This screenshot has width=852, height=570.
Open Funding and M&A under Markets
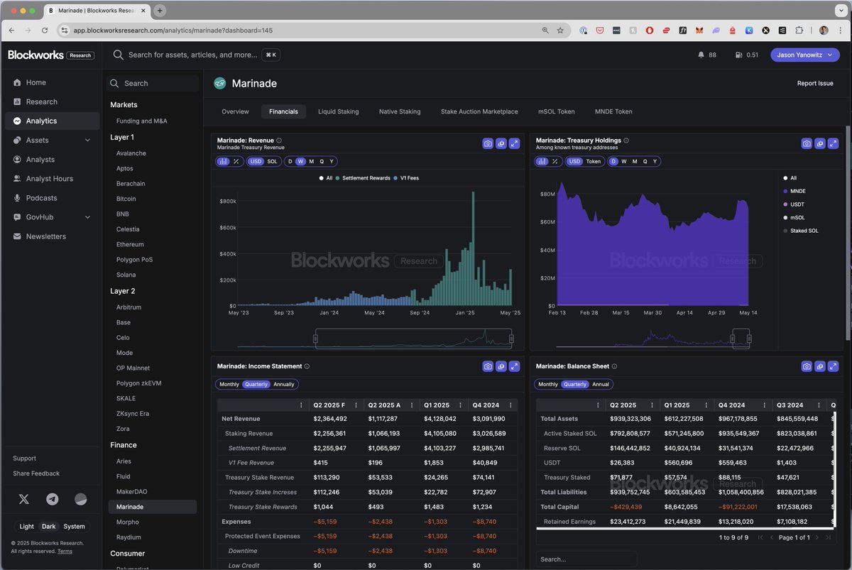coord(141,121)
